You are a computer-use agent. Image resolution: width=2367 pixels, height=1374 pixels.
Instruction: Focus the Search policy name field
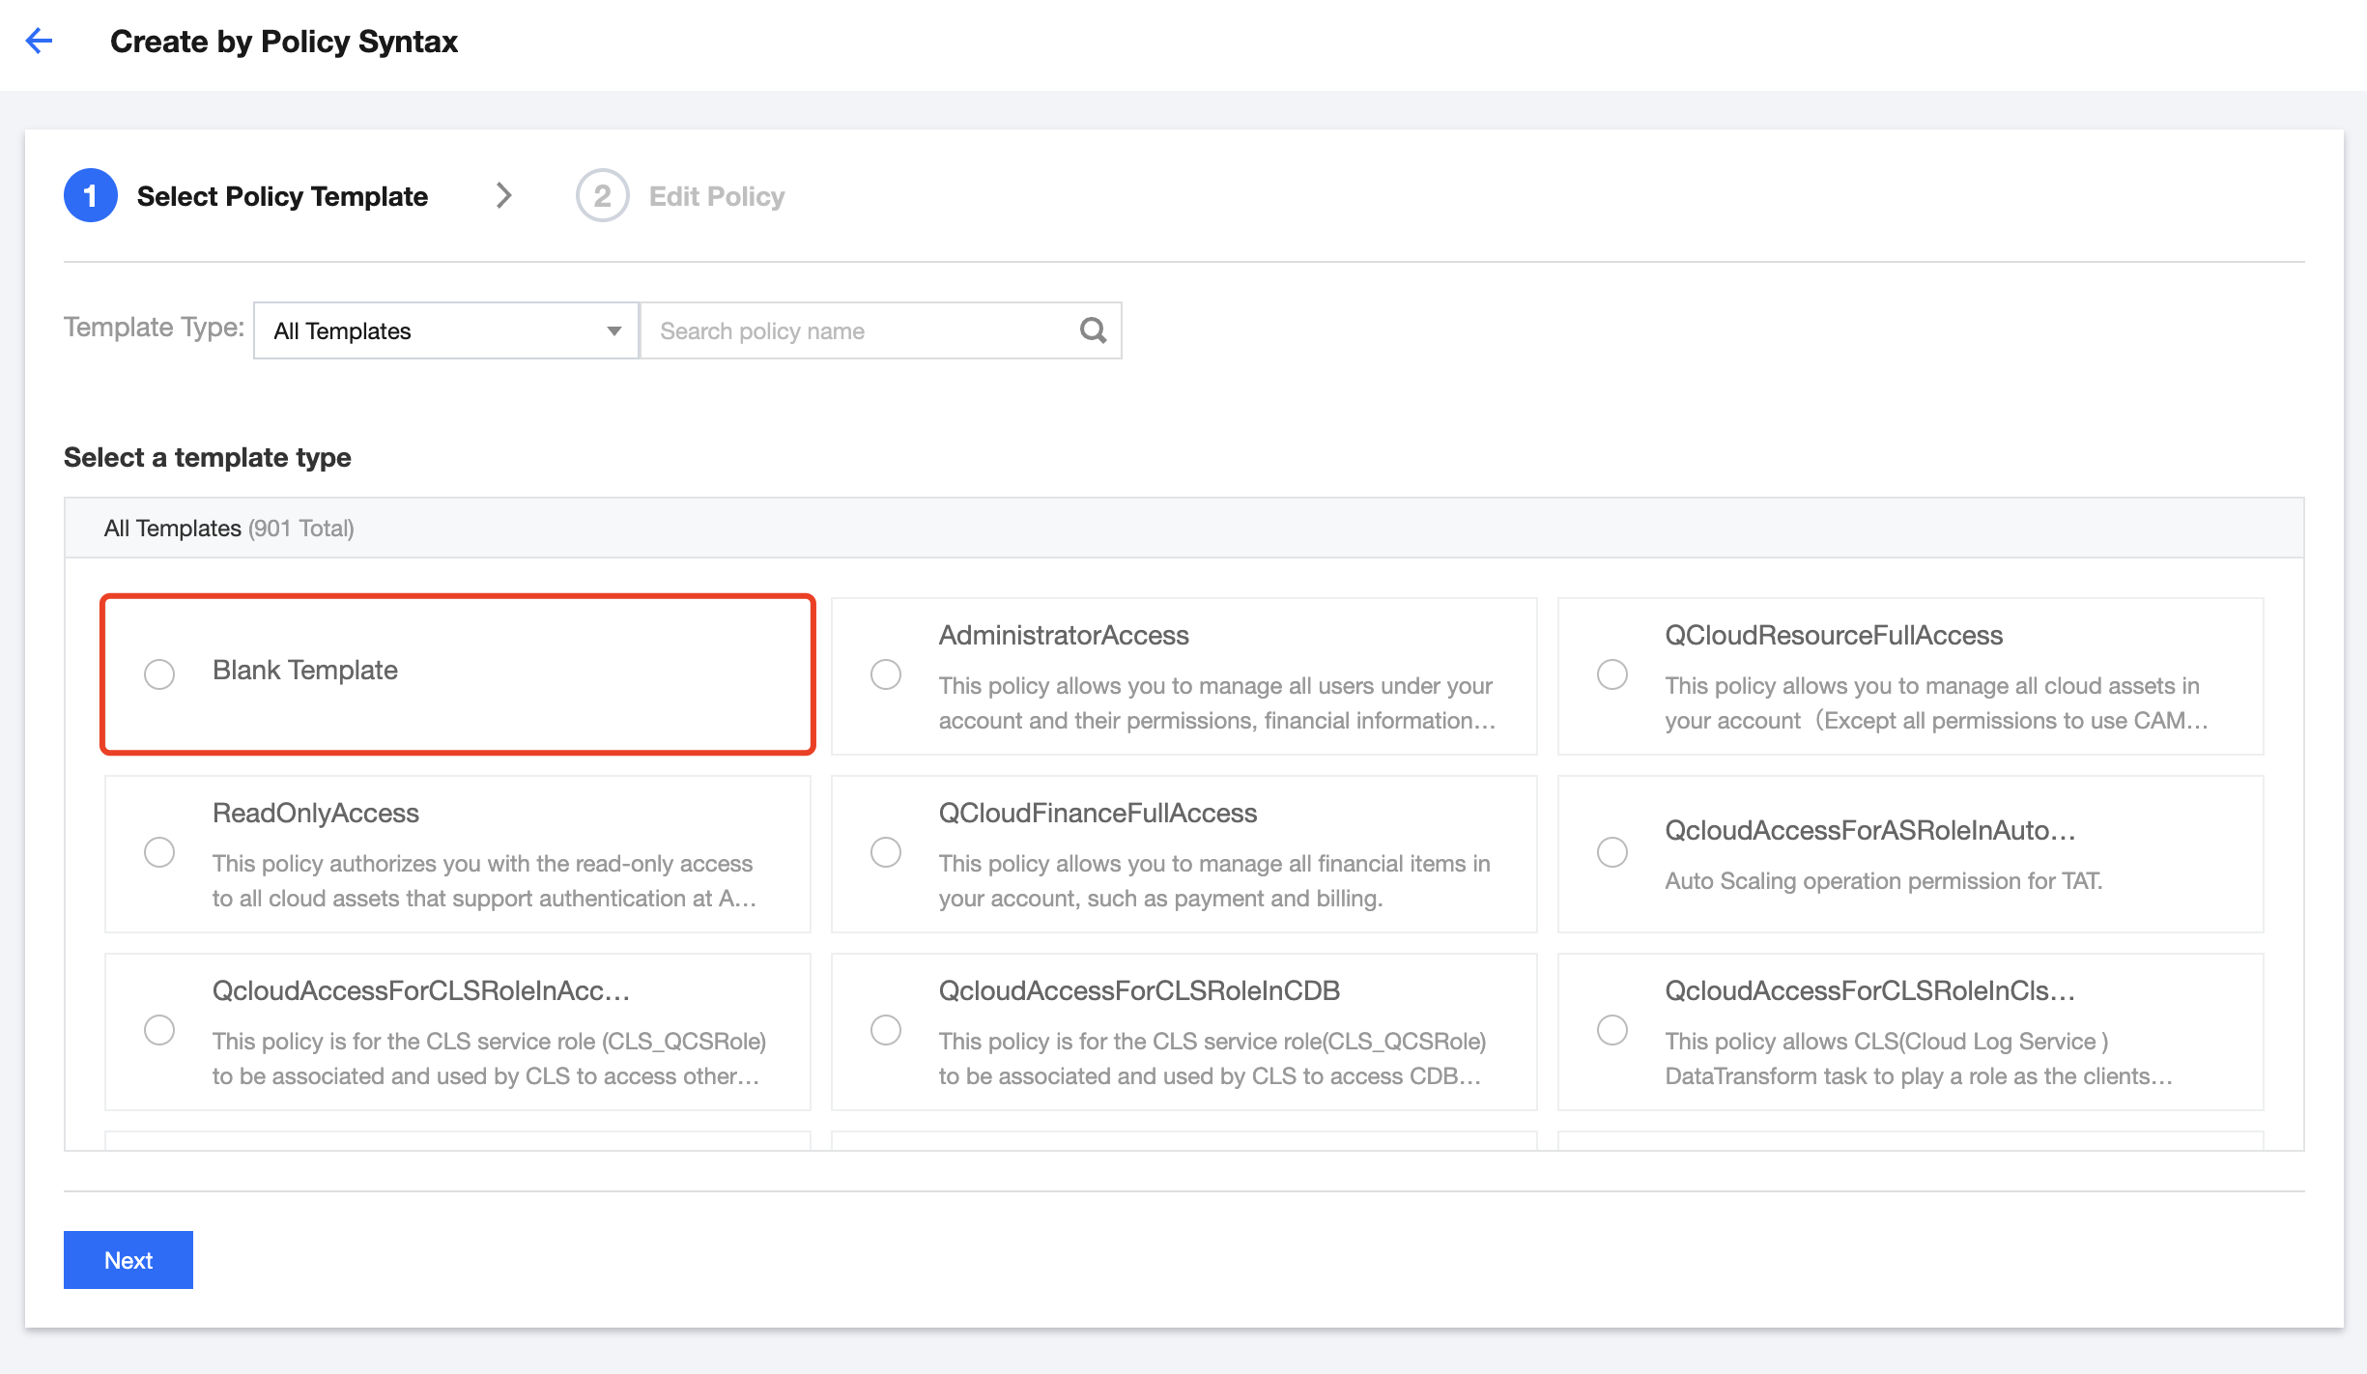pos(860,330)
